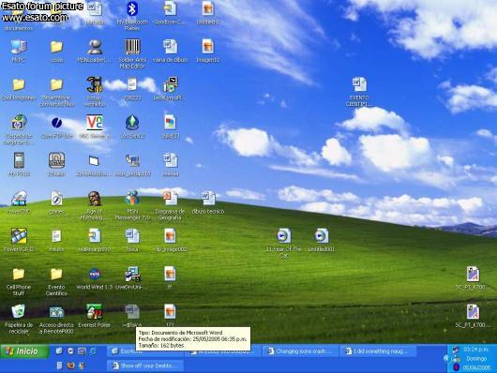Click Firefox quick launch icon

70,366
